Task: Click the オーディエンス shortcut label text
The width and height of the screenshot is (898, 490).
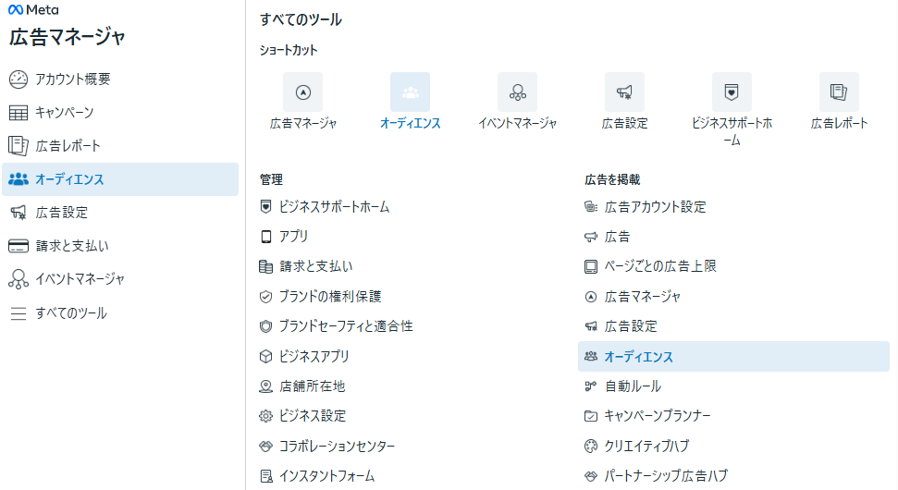Action: 410,123
